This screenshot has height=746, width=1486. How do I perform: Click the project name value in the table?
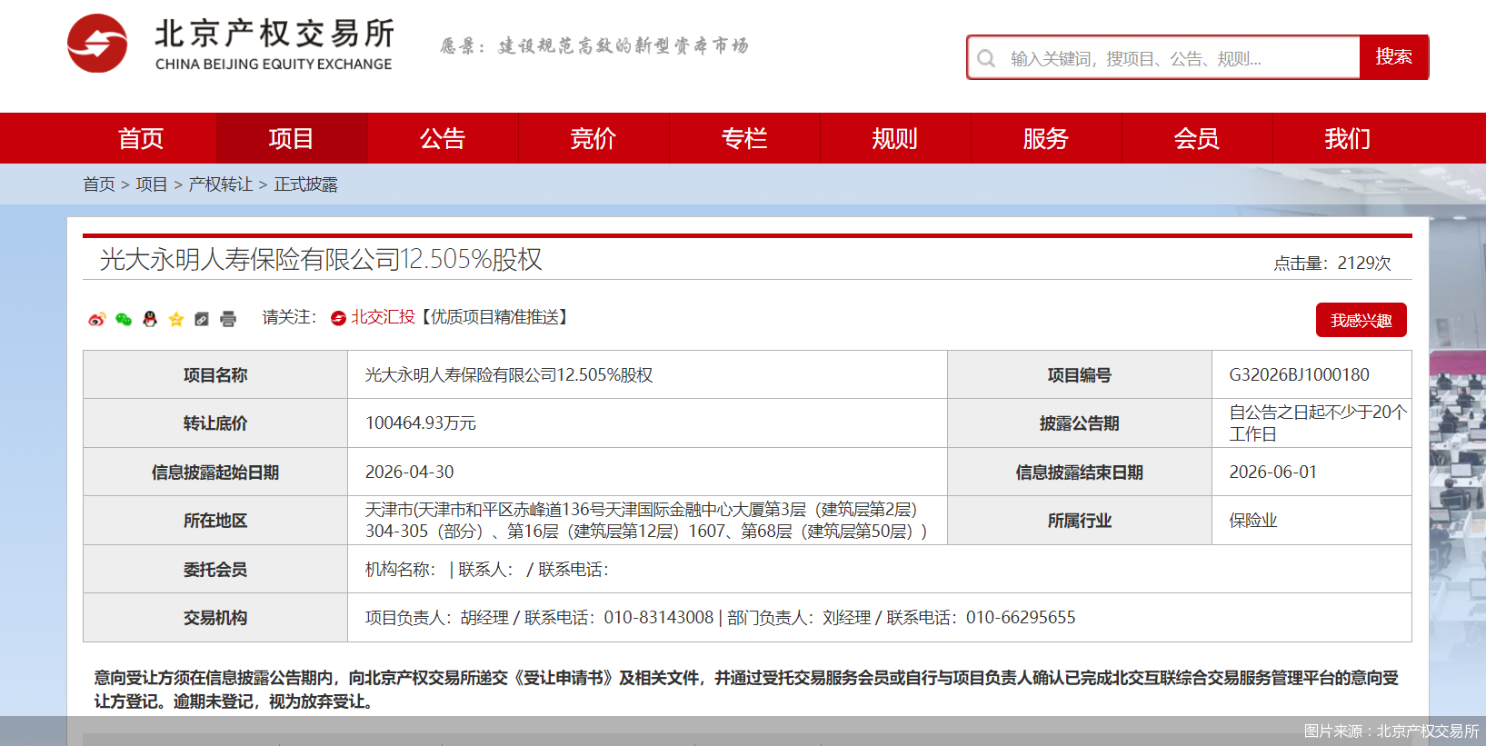coord(509,374)
